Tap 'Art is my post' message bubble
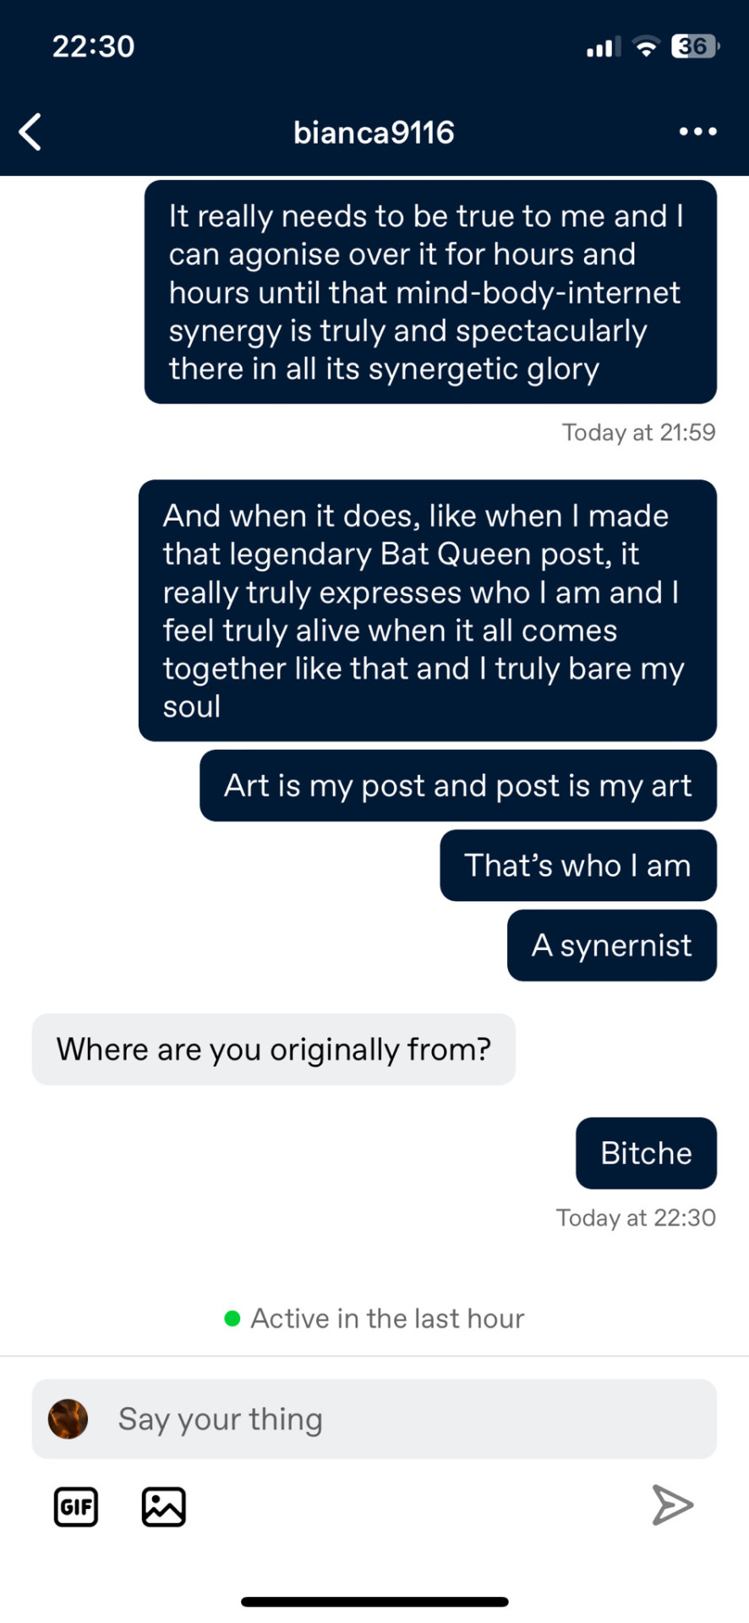The width and height of the screenshot is (749, 1623). [x=457, y=785]
